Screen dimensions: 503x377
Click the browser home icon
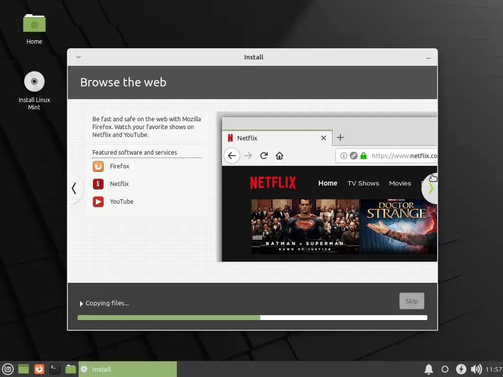coord(279,156)
